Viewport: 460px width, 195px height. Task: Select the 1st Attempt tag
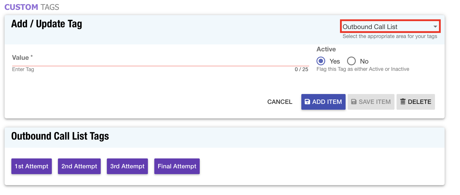tap(31, 166)
